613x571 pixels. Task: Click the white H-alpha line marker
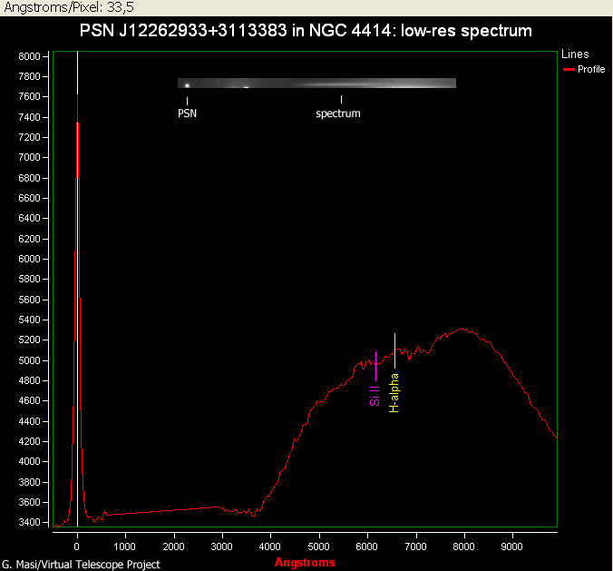[394, 350]
